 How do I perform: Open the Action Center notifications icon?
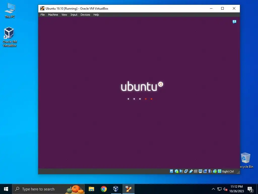coord(250,189)
